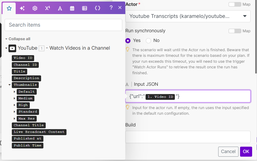
Task: Collapse the YouTube module tree
Action: (6, 48)
